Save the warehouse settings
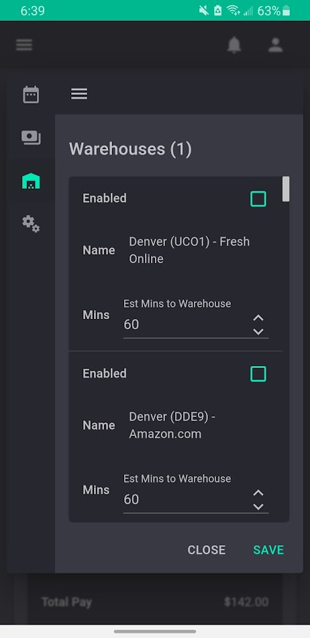Viewport: 310px width, 638px height. tap(268, 550)
